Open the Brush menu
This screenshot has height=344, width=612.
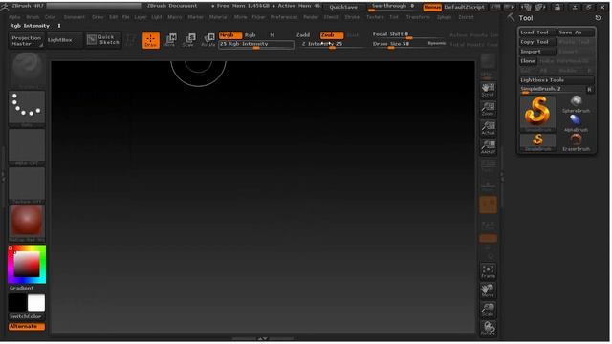click(33, 17)
